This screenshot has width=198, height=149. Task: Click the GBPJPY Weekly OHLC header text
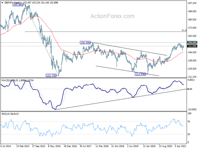click(31, 3)
